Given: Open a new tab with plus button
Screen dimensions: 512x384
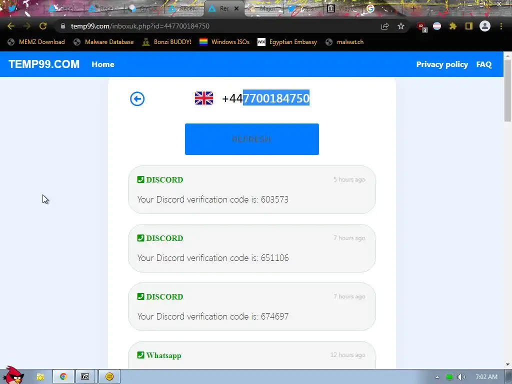Looking at the screenshot, I should coord(413,9).
